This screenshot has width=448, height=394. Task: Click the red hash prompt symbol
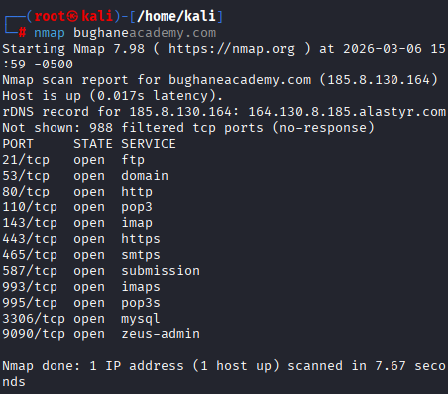pos(22,32)
